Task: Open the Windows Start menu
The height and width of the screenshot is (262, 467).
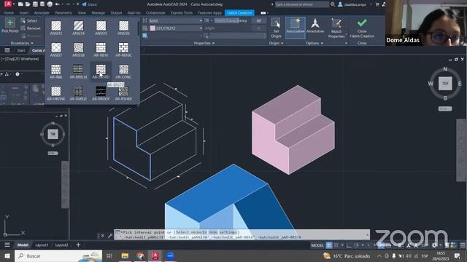Action: [x=7, y=255]
